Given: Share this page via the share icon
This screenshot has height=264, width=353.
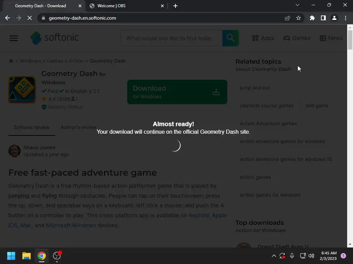Looking at the screenshot, I should 288,18.
